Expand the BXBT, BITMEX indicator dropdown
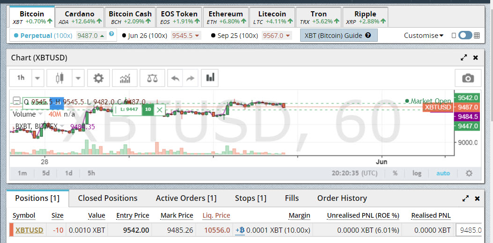Screen dimensions: 493x243 tap(62, 126)
